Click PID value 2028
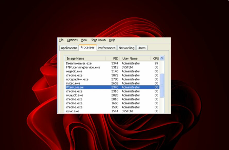The width and height of the screenshot is (229, 150). pos(115,95)
